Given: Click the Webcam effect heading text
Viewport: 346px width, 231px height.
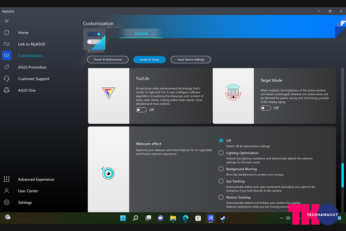Looking at the screenshot, I should [148, 144].
